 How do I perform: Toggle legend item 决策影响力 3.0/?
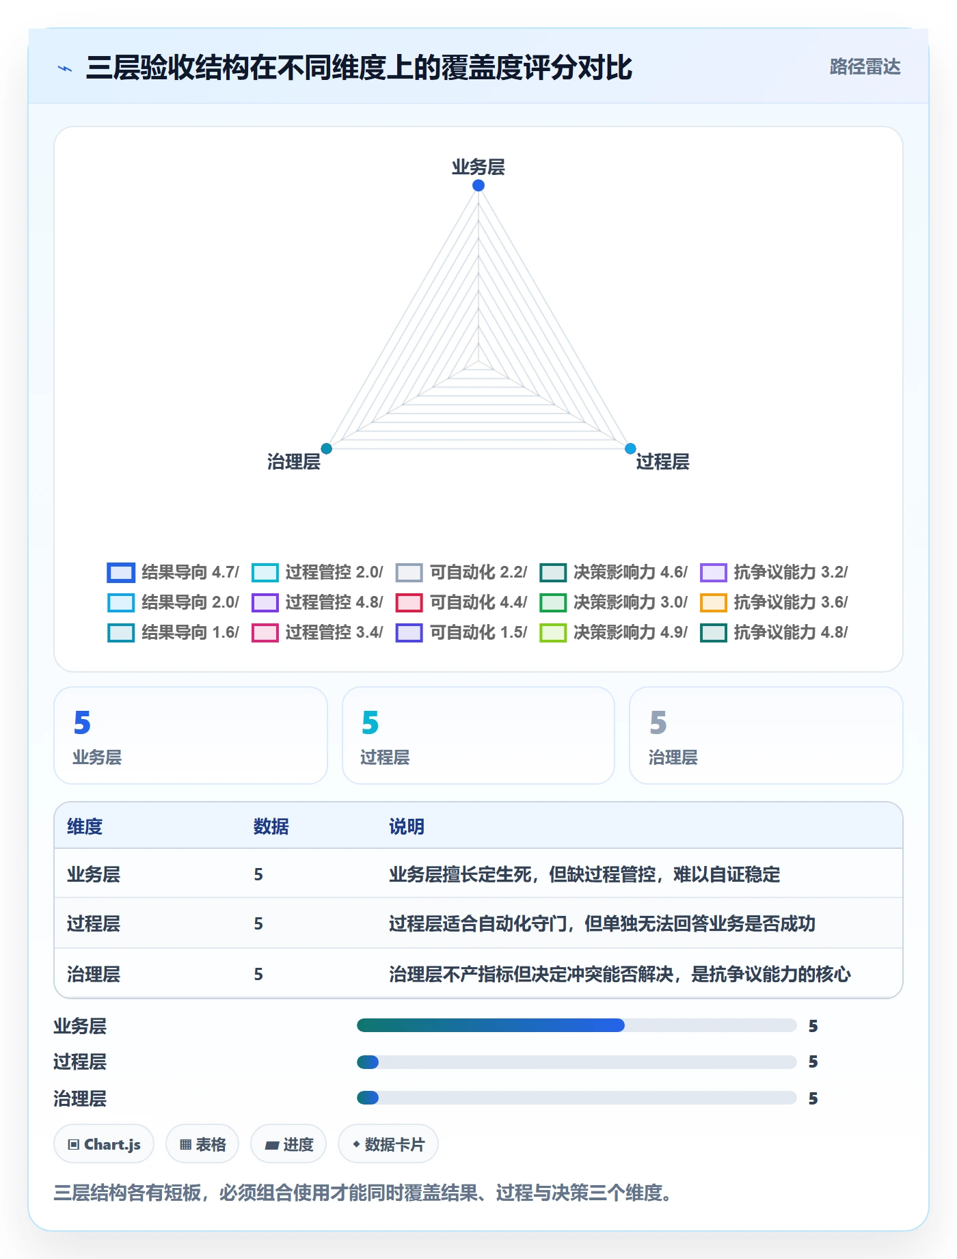point(614,602)
